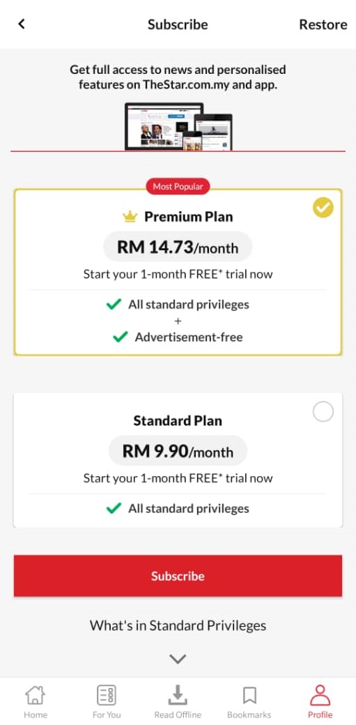Viewport: 356px width, 725px height.
Task: Expand What's in Standard Privileges text
Action: (178, 625)
